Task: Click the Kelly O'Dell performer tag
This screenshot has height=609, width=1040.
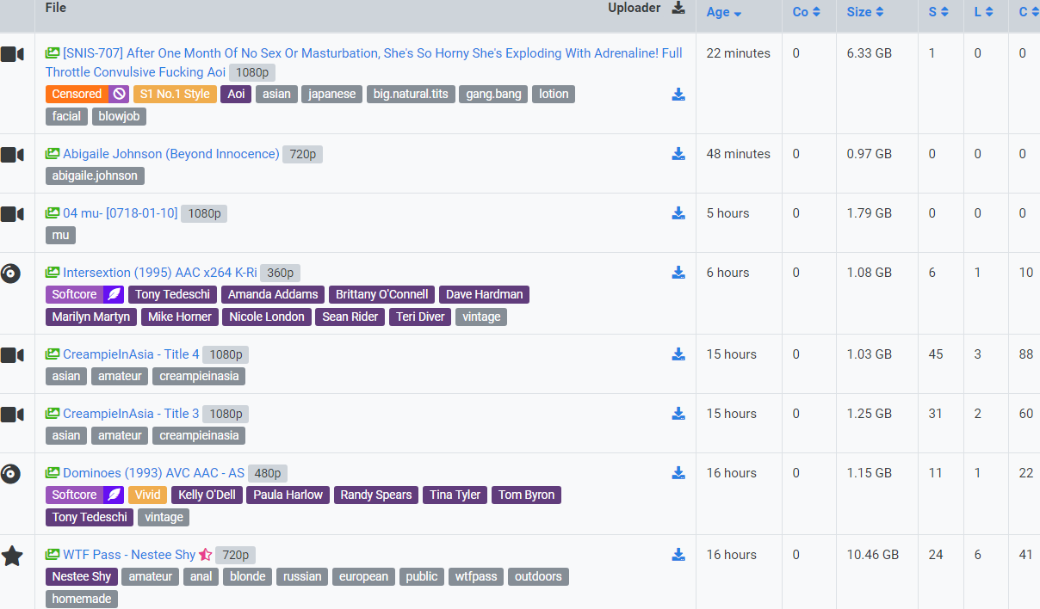Action: pos(207,495)
